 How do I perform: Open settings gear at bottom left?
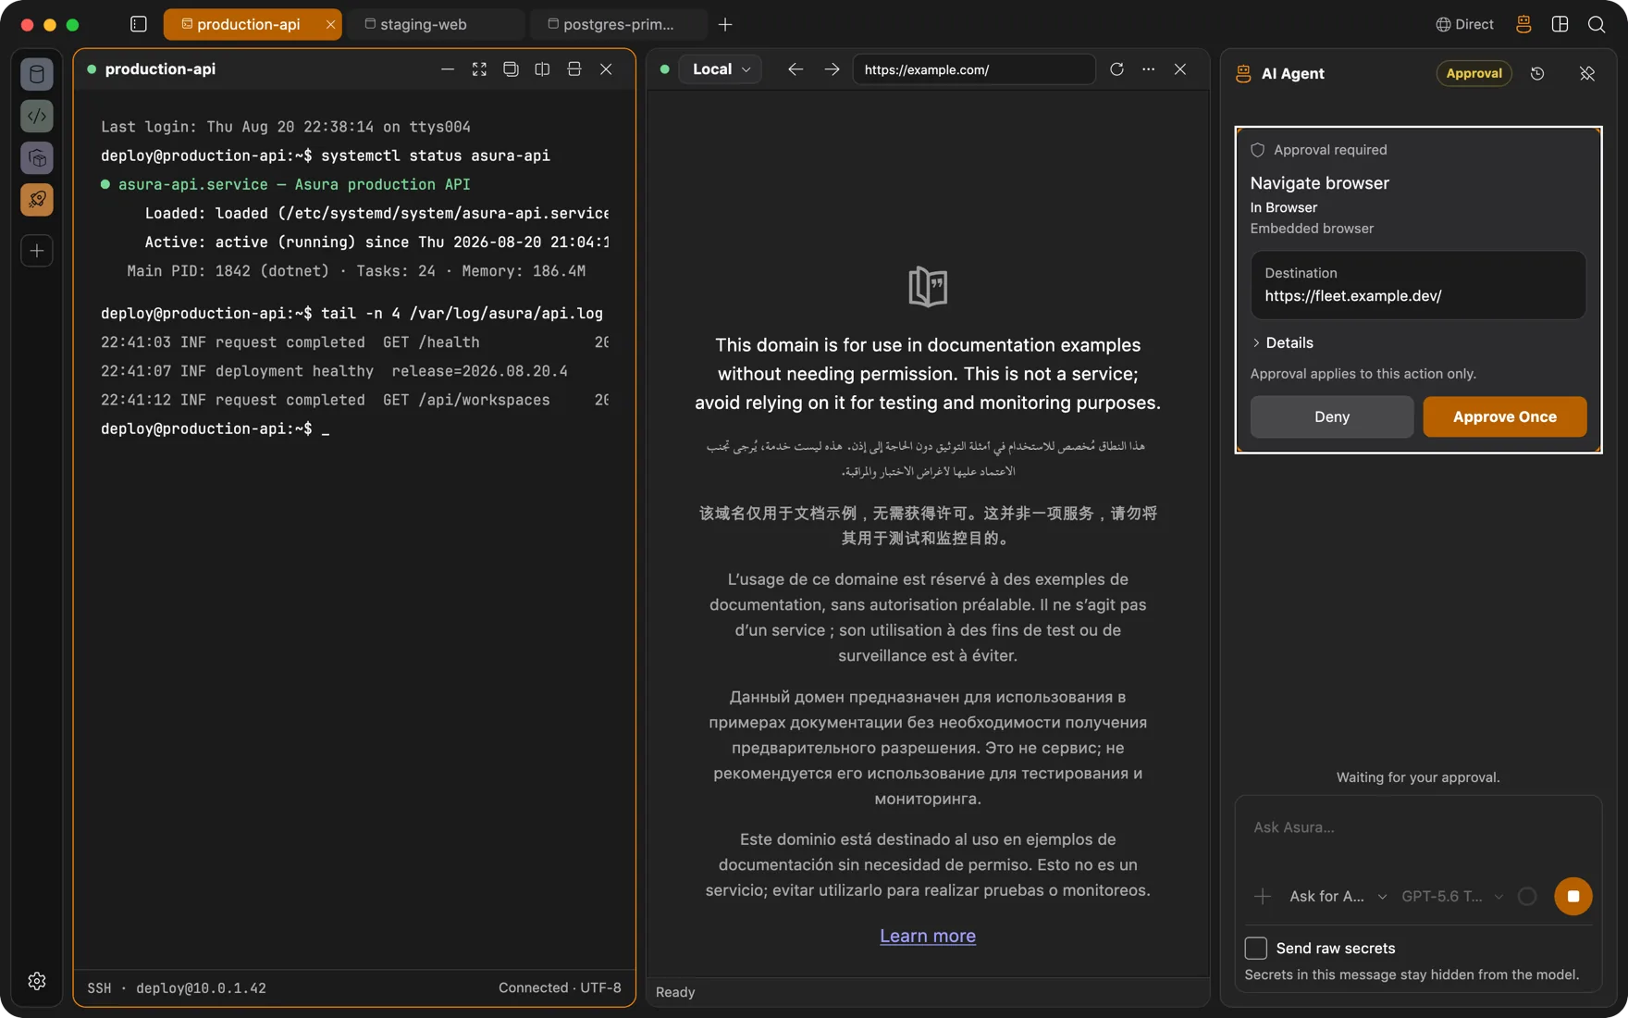coord(37,981)
